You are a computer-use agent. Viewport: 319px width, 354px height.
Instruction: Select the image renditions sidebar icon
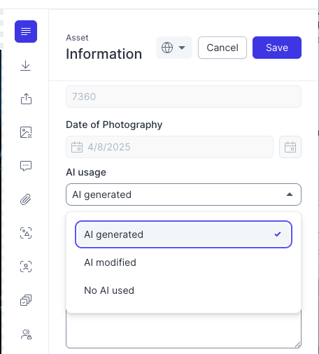click(26, 132)
